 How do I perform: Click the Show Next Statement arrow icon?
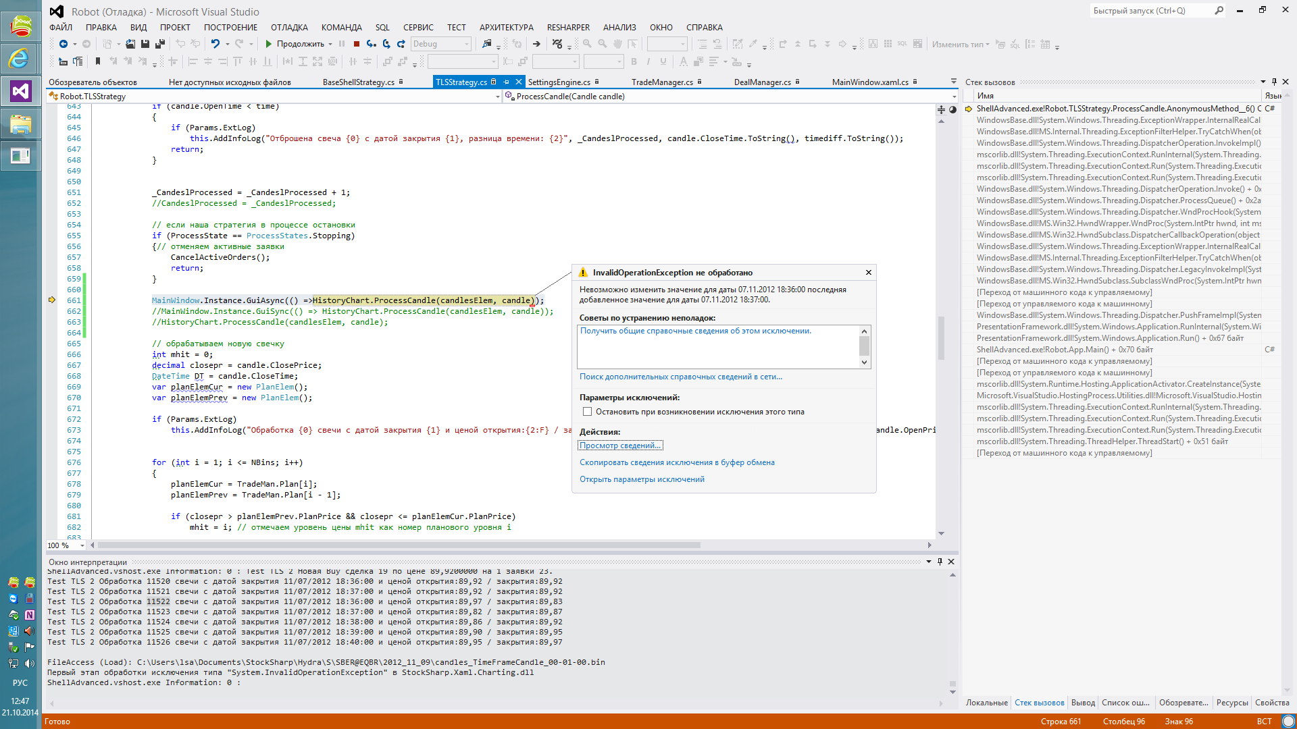(x=536, y=44)
